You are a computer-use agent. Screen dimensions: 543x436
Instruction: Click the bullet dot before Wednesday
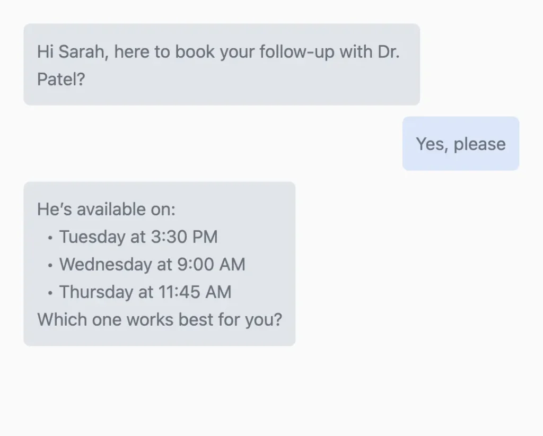pyautogui.click(x=50, y=266)
